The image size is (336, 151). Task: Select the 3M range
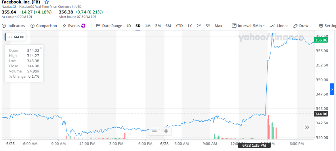(x=158, y=26)
